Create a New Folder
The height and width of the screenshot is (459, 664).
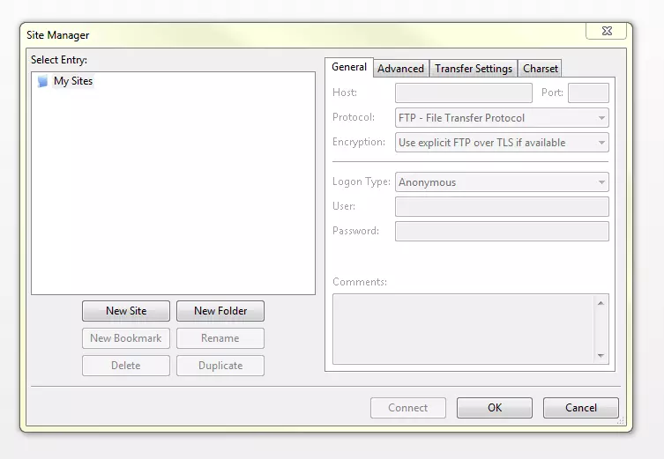[x=220, y=311]
